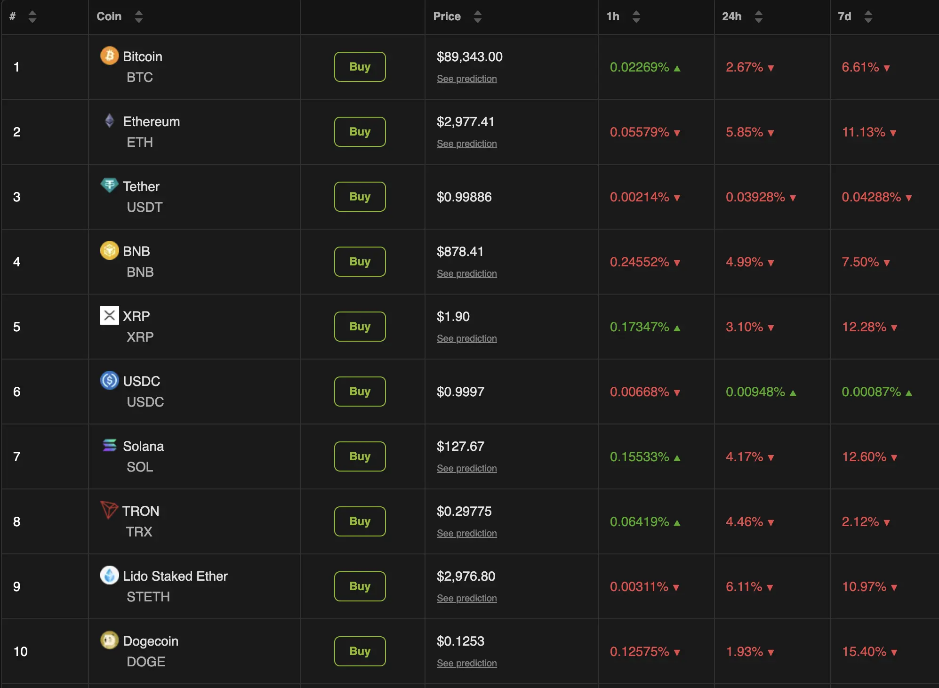Screen dimensions: 939x688
Task: Sort the table by Price column
Action: coord(477,16)
